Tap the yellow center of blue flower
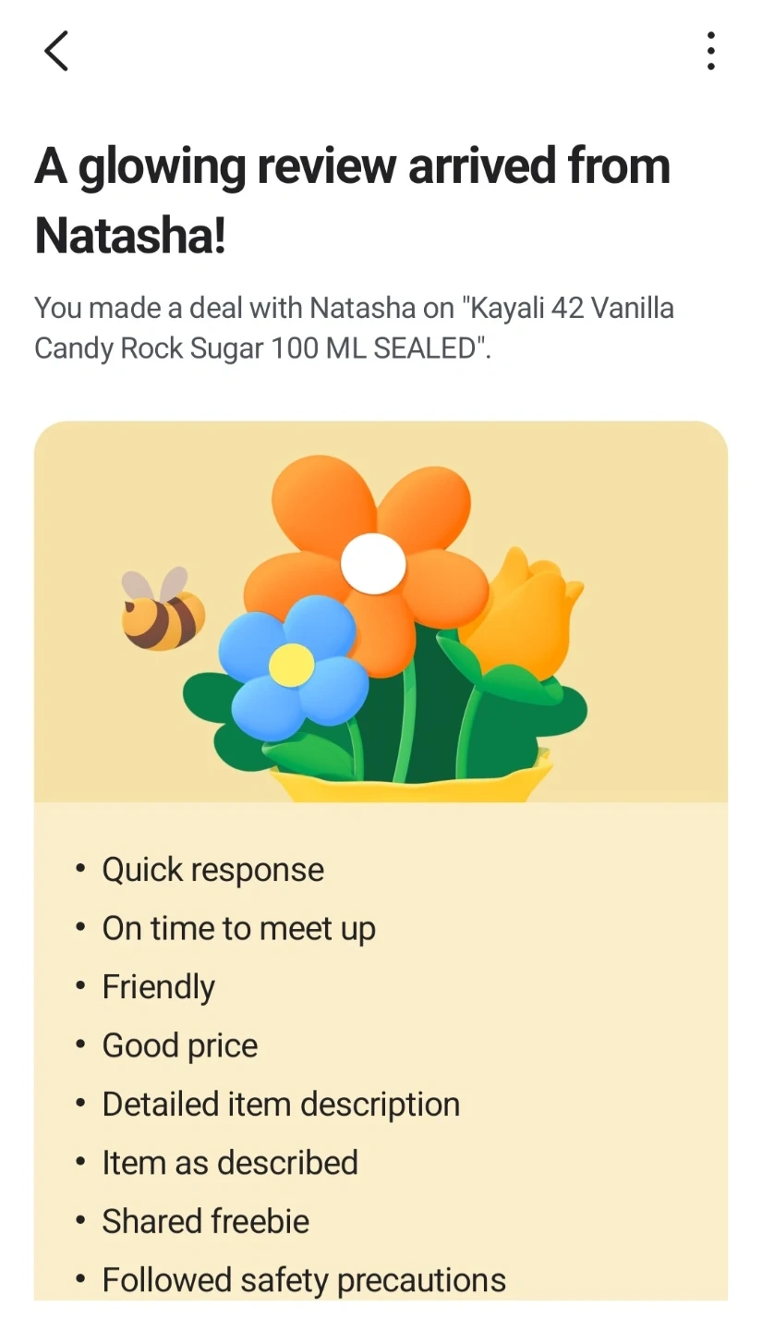 point(292,665)
